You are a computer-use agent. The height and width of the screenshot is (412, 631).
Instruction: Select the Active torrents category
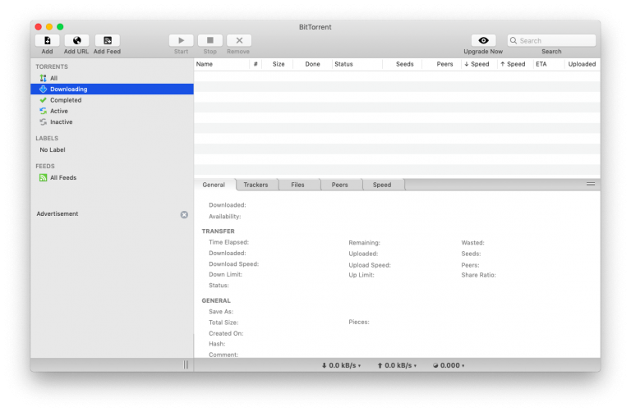click(112, 111)
